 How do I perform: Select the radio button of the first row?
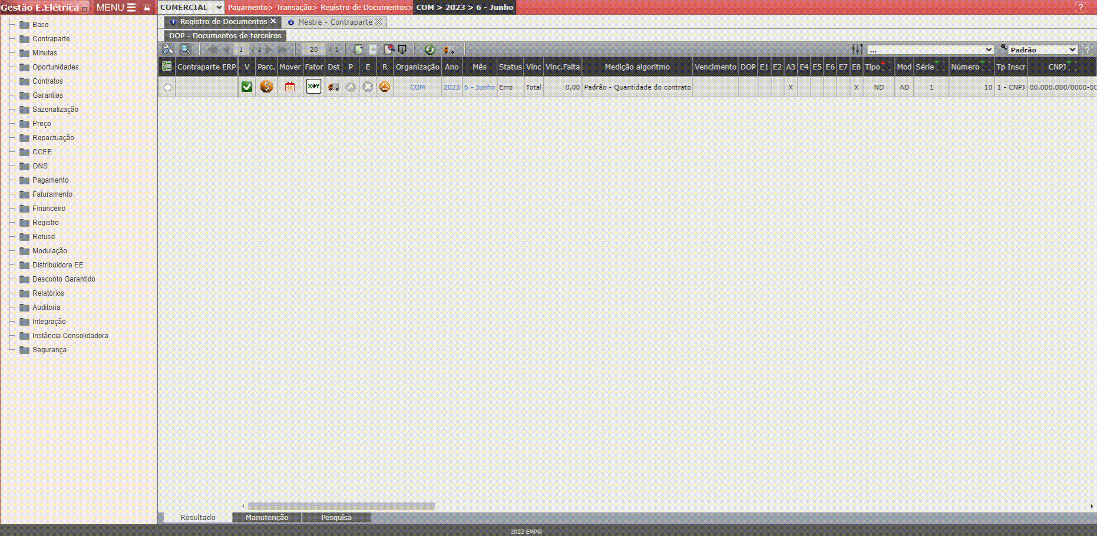coord(168,88)
